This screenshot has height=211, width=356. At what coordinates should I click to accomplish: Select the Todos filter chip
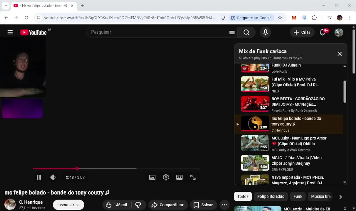tap(243, 196)
